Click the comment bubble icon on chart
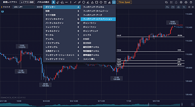The height and width of the screenshot is (107, 195). [x=3, y=11]
